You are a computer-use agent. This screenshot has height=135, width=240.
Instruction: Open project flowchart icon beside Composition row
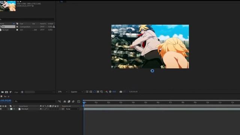54,27
